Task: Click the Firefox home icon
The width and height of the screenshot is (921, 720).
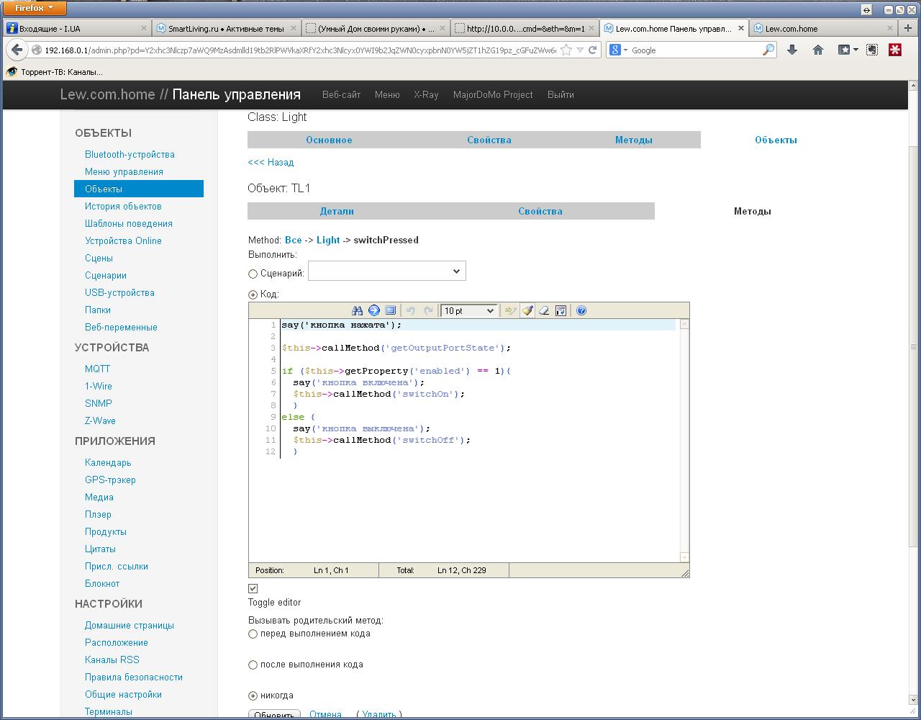Action: coord(818,50)
